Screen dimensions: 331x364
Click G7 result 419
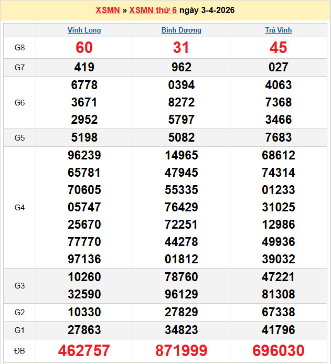(84, 67)
